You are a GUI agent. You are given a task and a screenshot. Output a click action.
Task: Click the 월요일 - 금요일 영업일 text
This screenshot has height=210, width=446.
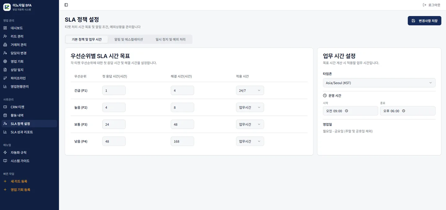point(348,131)
